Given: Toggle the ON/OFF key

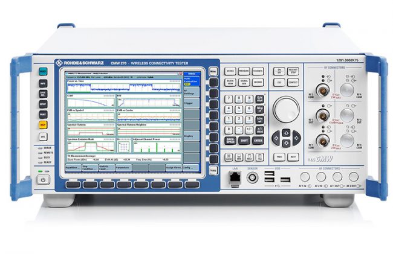Looking at the screenshot, I should coord(280,71).
